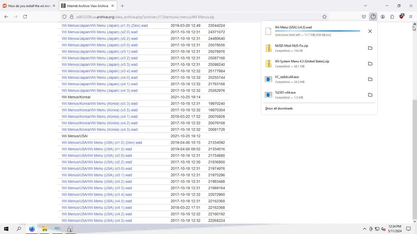Open the tracking protection shield icon
417x234 pixels.
click(x=64, y=17)
